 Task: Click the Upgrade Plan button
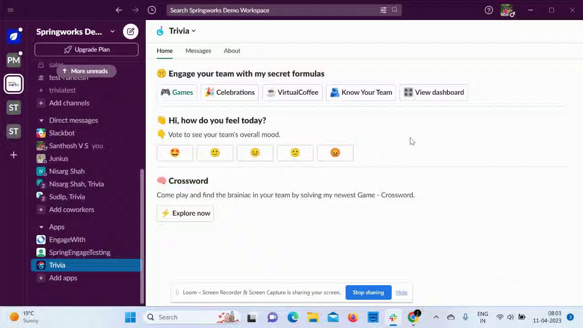pos(87,49)
